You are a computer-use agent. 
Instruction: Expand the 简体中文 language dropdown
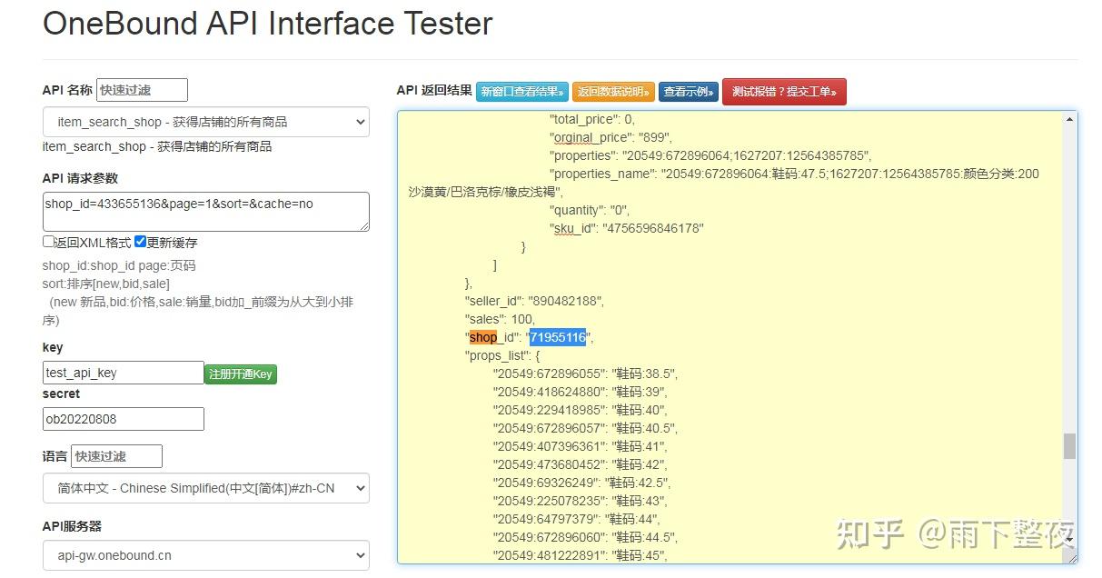click(205, 488)
